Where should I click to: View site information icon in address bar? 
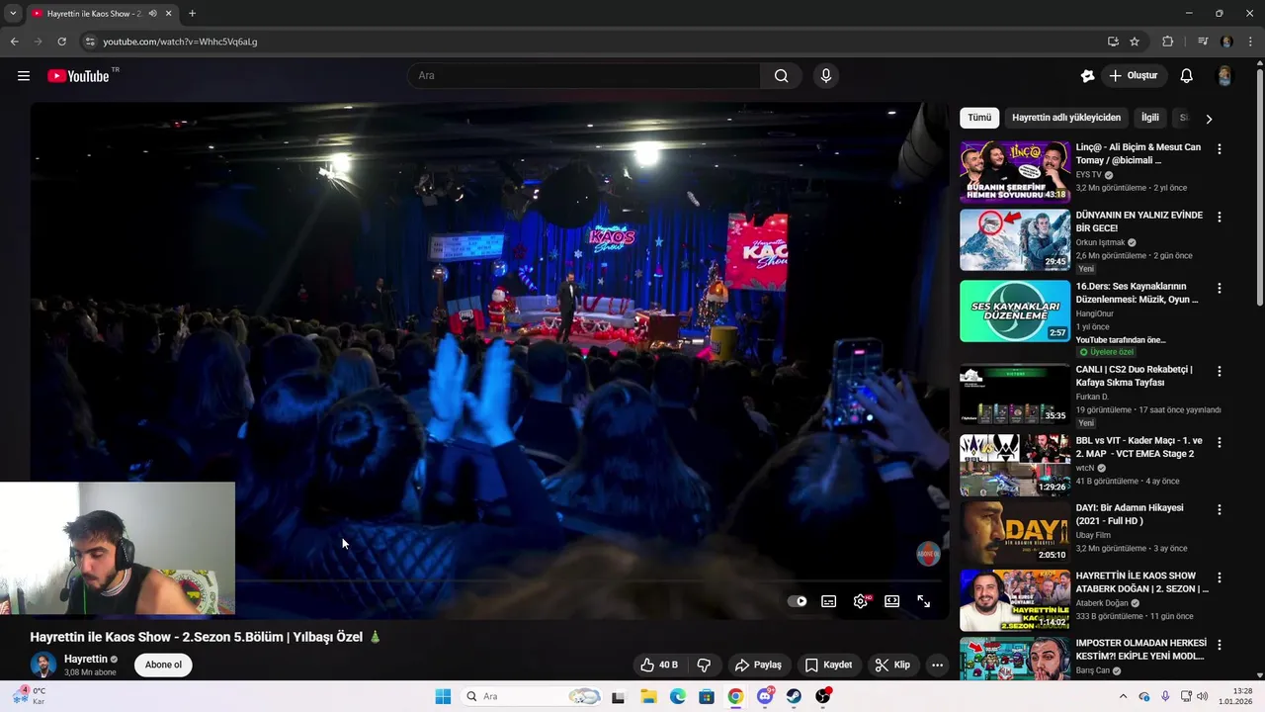coord(89,42)
